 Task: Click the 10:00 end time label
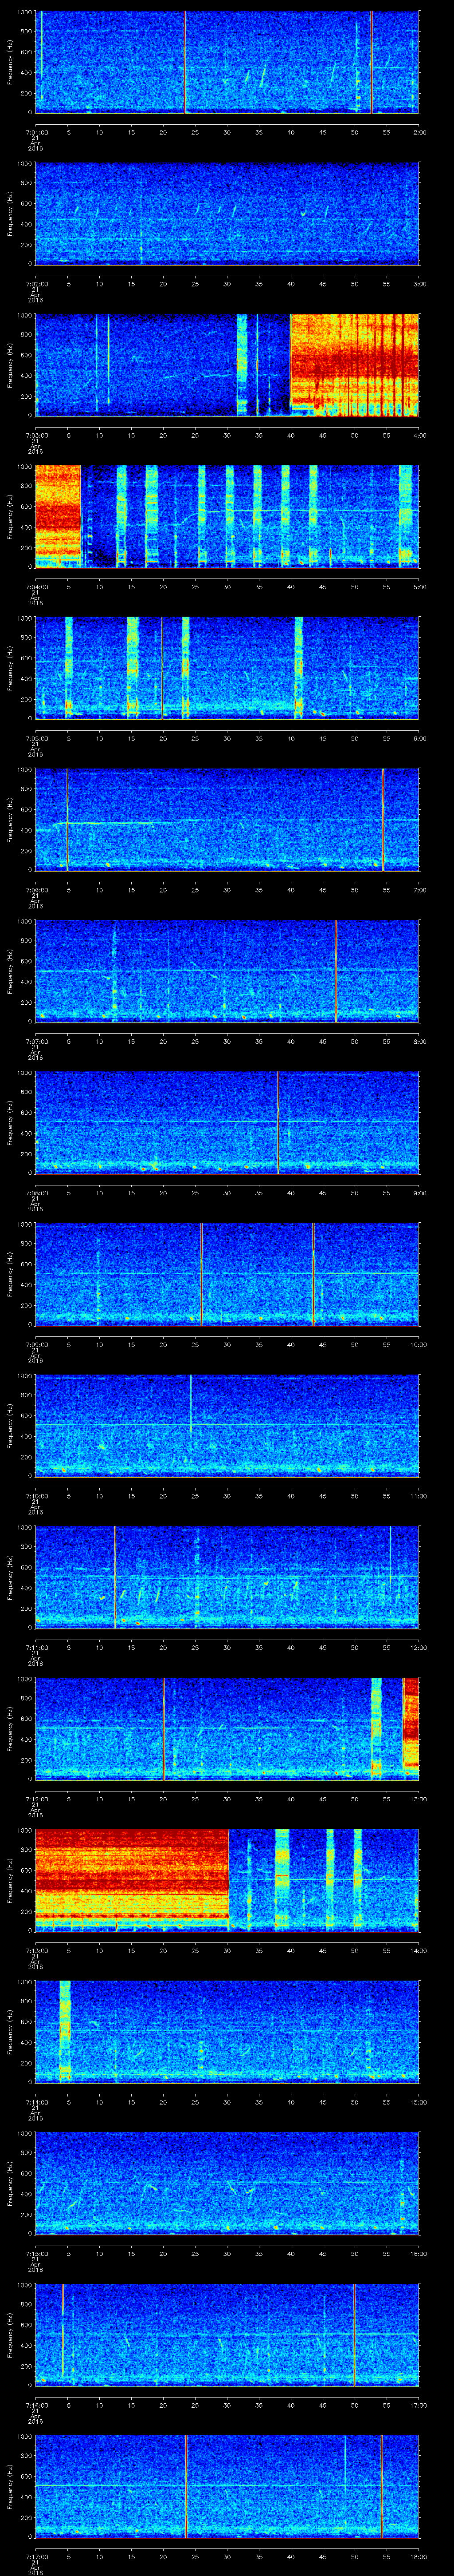point(418,1344)
